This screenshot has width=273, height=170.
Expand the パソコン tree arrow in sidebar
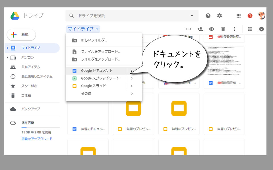point(7,58)
